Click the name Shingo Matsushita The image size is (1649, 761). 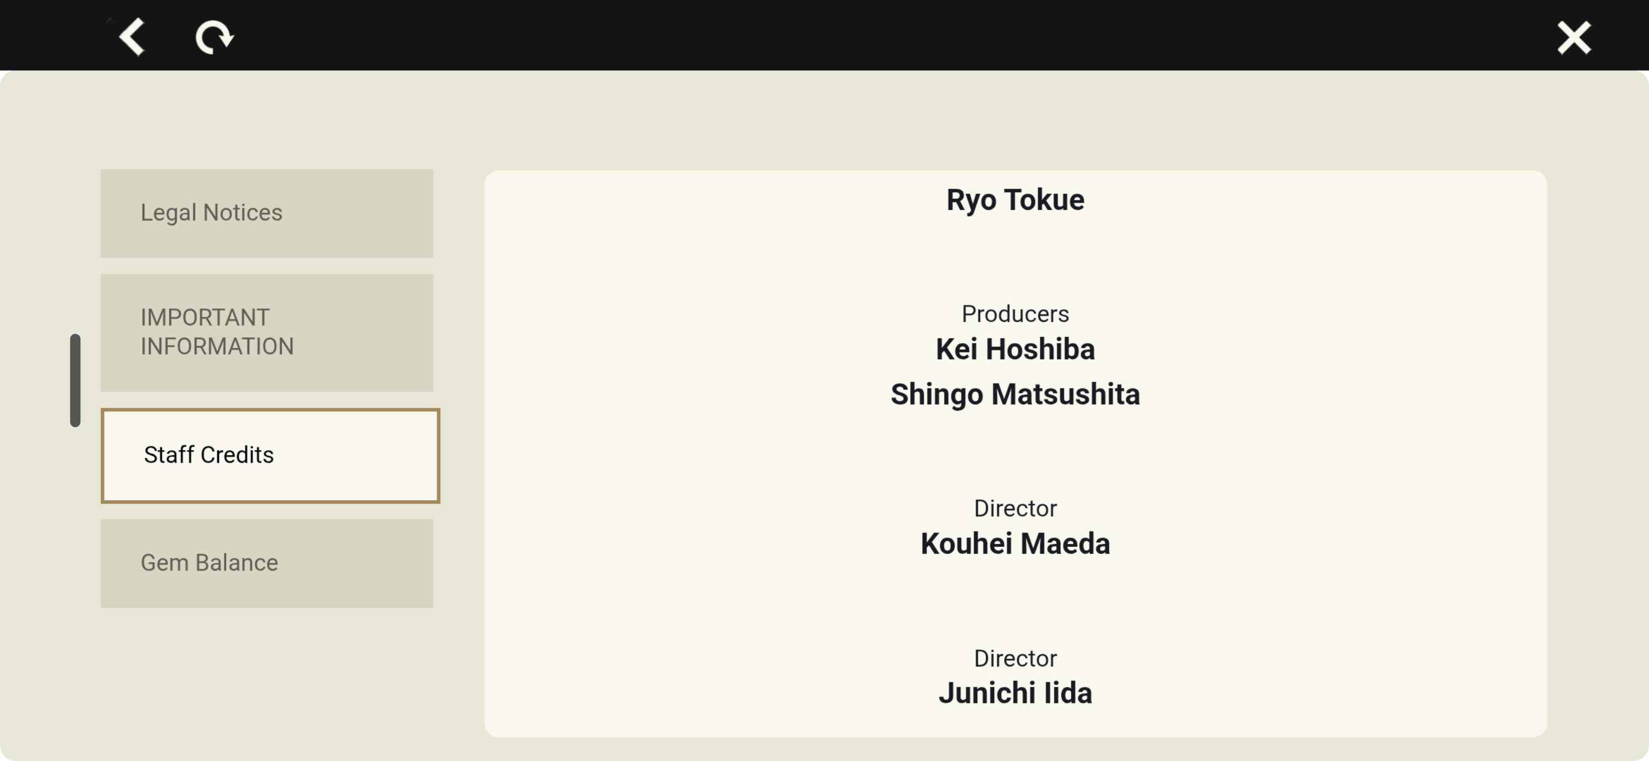1015,394
